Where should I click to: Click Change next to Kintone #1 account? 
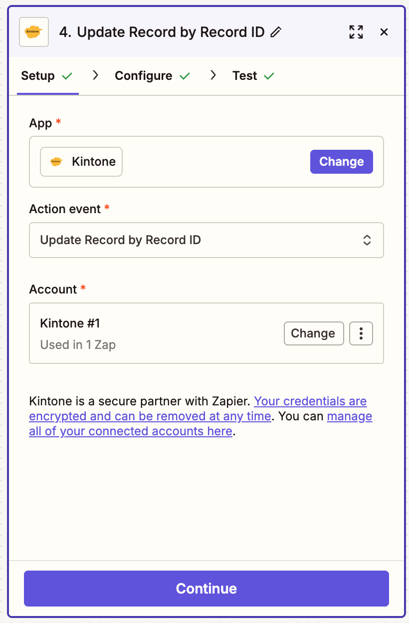click(x=314, y=333)
